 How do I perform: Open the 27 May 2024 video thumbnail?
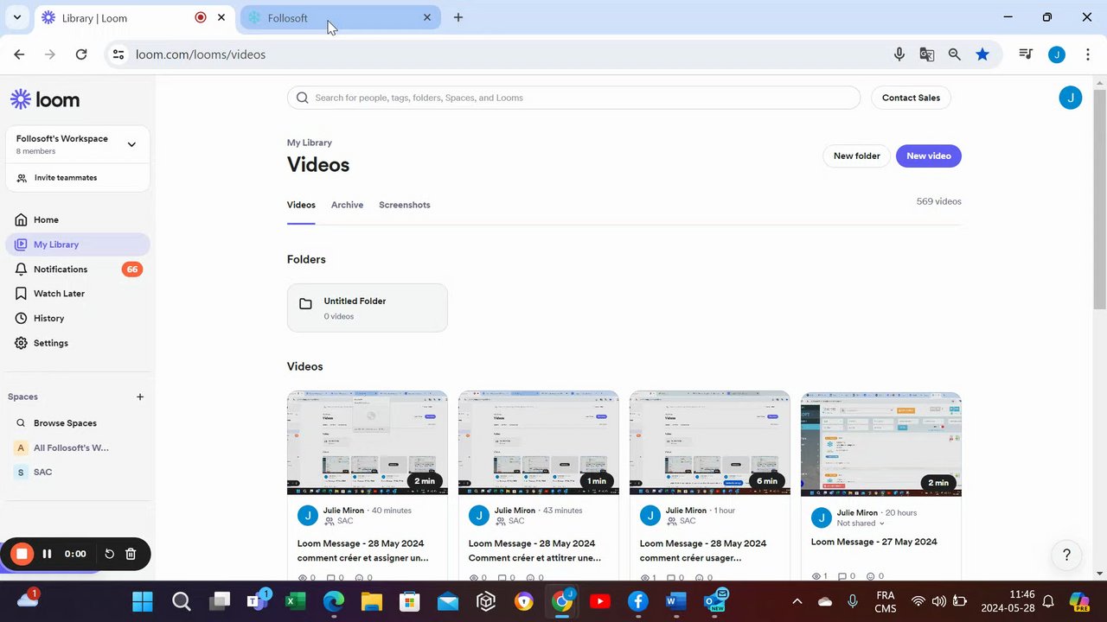point(880,444)
